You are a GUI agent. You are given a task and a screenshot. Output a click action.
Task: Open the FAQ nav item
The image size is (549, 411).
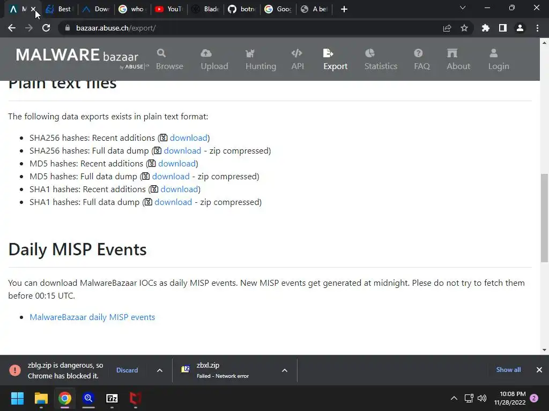421,59
